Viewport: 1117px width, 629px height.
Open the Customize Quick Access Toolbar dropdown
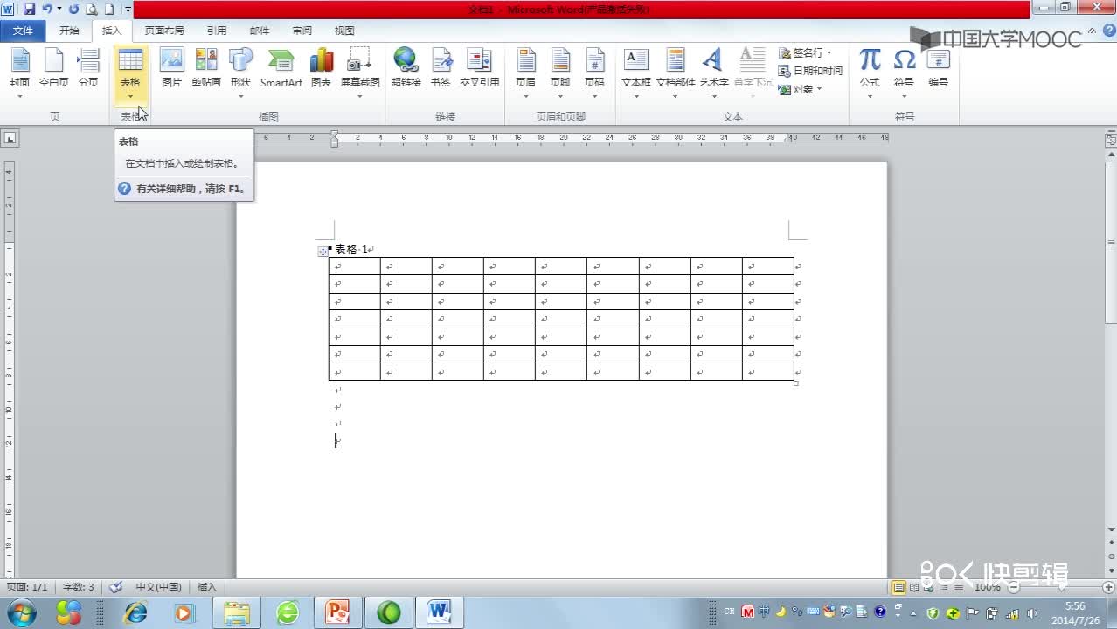point(128,9)
